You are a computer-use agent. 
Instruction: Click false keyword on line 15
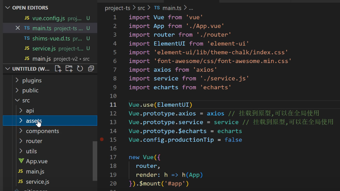(x=233, y=140)
